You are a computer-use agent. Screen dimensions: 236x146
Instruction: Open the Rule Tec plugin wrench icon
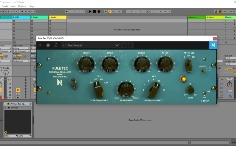[x=11, y=104]
